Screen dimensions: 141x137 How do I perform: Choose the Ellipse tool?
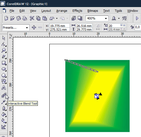pyautogui.click(x=4, y=69)
